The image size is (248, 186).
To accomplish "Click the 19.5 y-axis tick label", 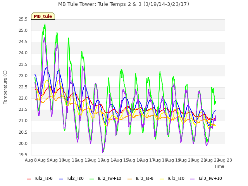I will [23, 155].
